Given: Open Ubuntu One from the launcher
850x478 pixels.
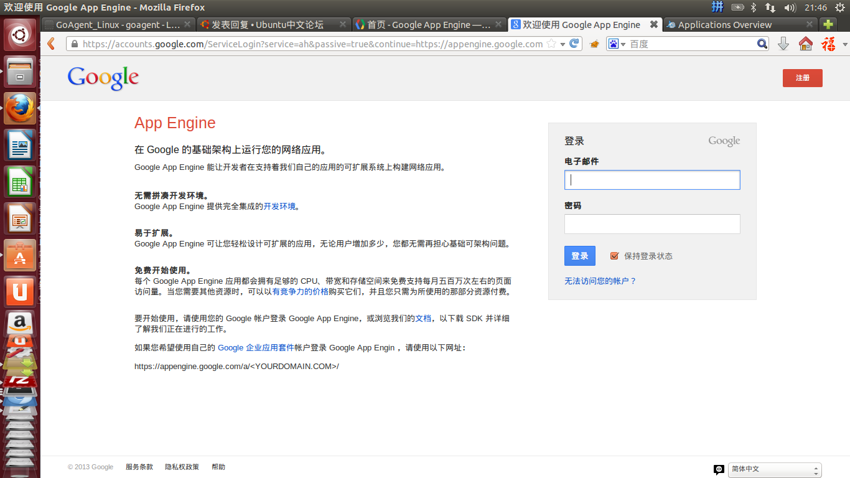Looking at the screenshot, I should point(20,292).
